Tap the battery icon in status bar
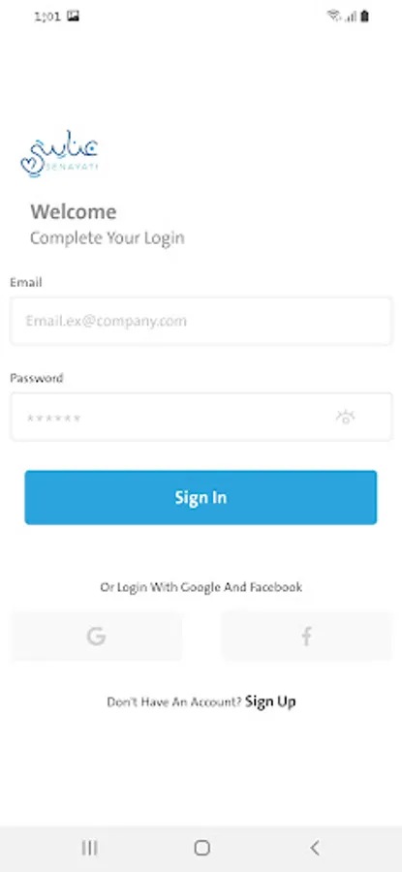Image resolution: width=402 pixels, height=872 pixels. [x=365, y=16]
